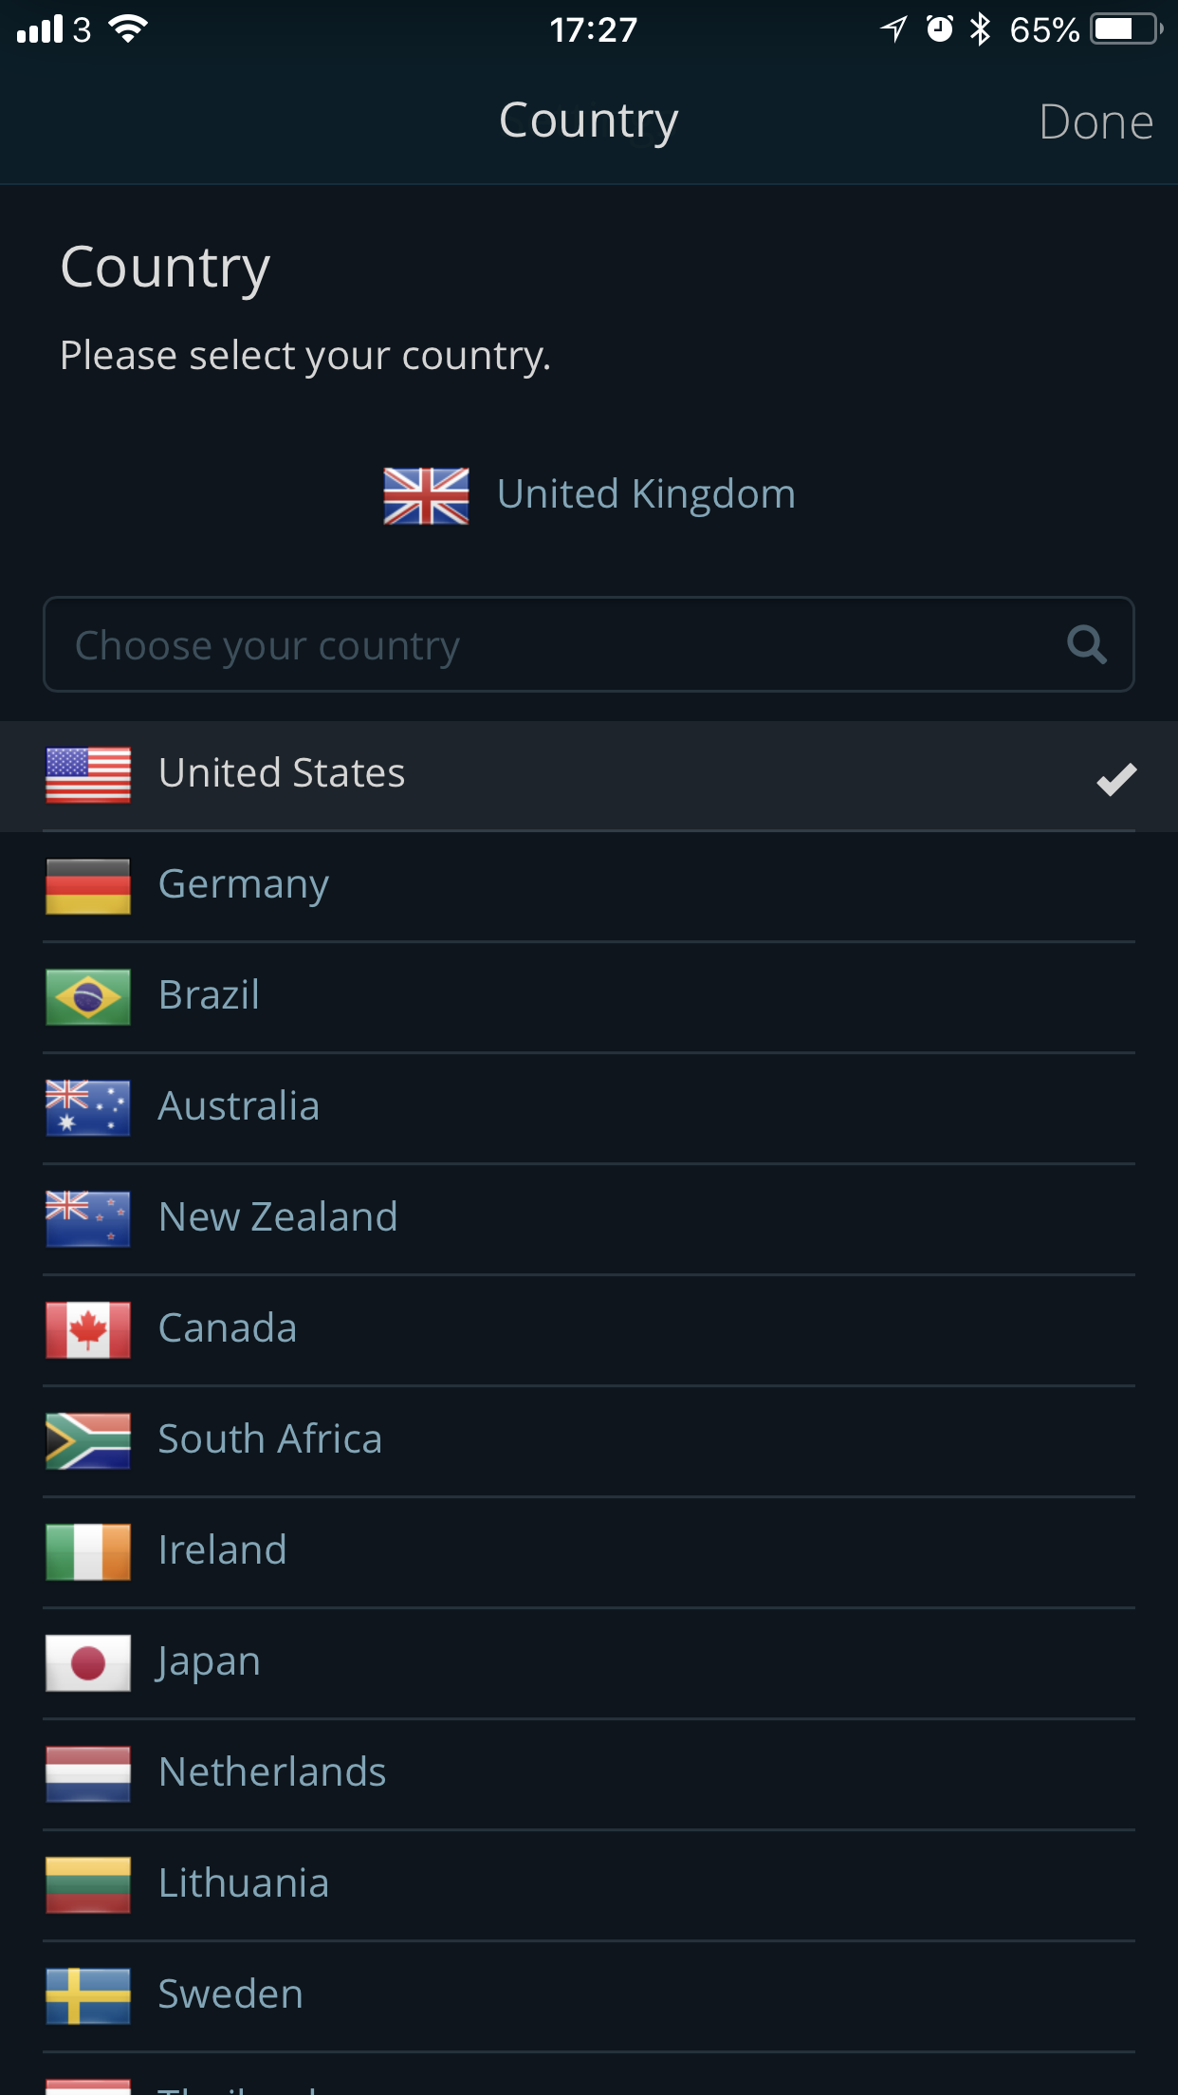Tap the Wi-Fi status icon
The image size is (1178, 2095).
[128, 29]
